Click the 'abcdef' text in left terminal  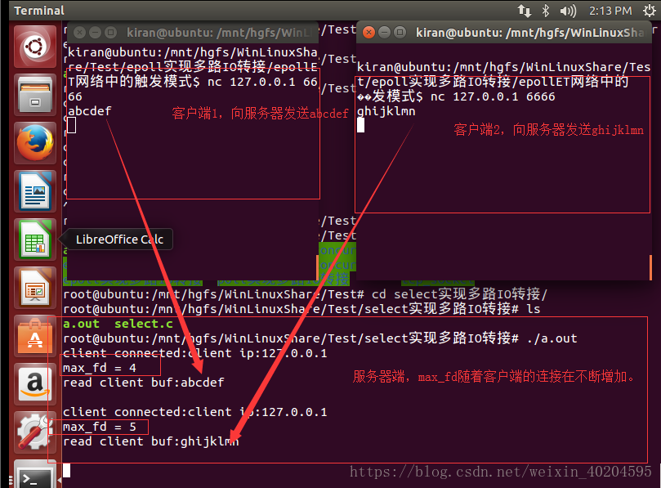[89, 111]
